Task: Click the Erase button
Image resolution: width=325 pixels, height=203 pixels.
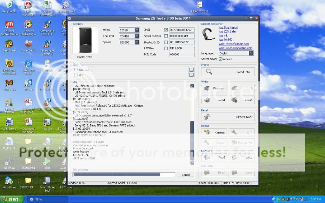Action: pyautogui.click(x=242, y=100)
